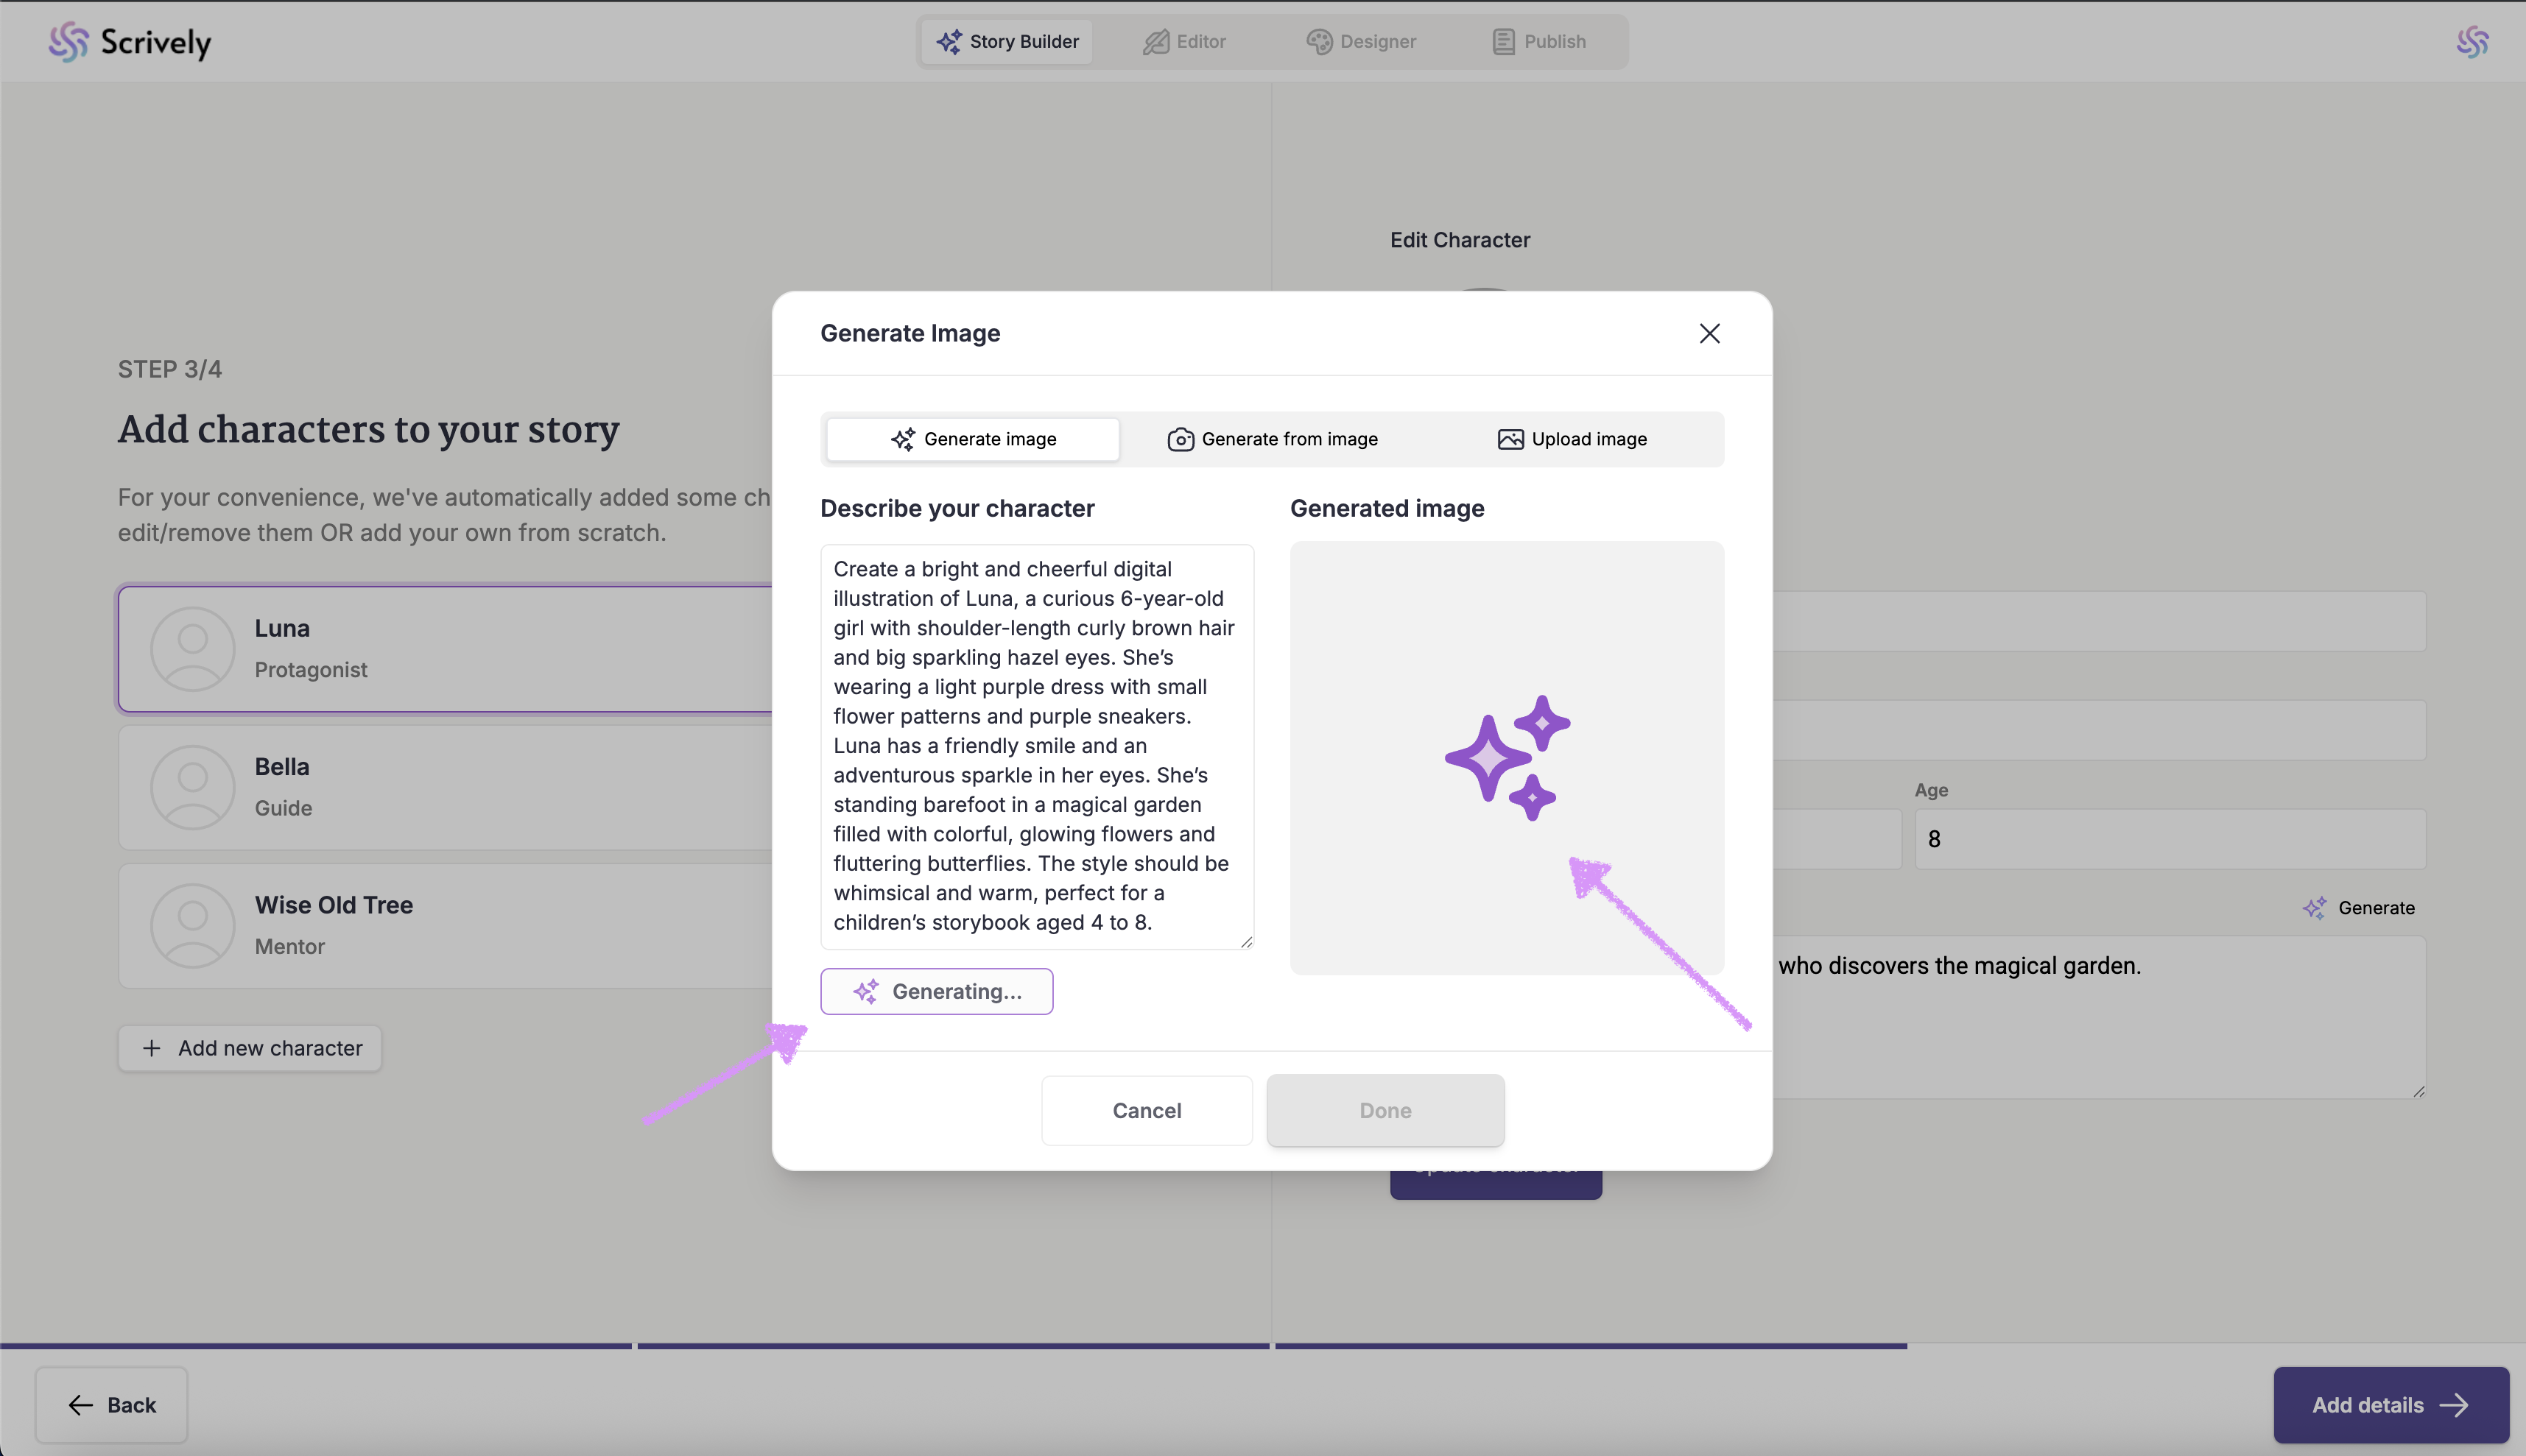Click the sparkle Generate icon beside description
Viewport: 2526px width, 1456px height.
tap(2314, 908)
